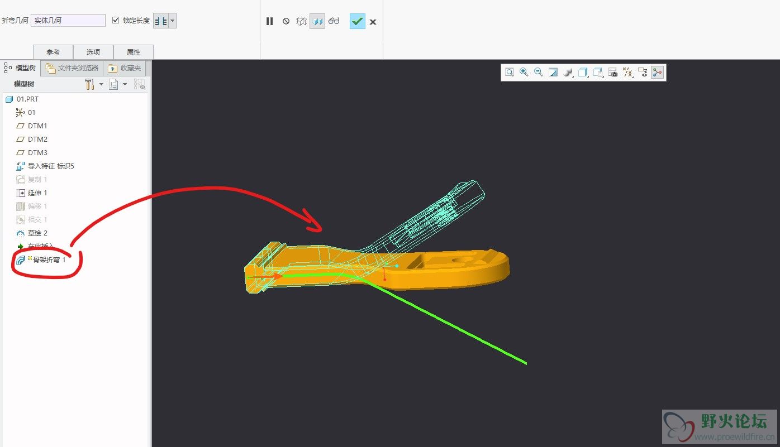
Task: Click the no-preview circle-slash icon
Action: point(286,21)
